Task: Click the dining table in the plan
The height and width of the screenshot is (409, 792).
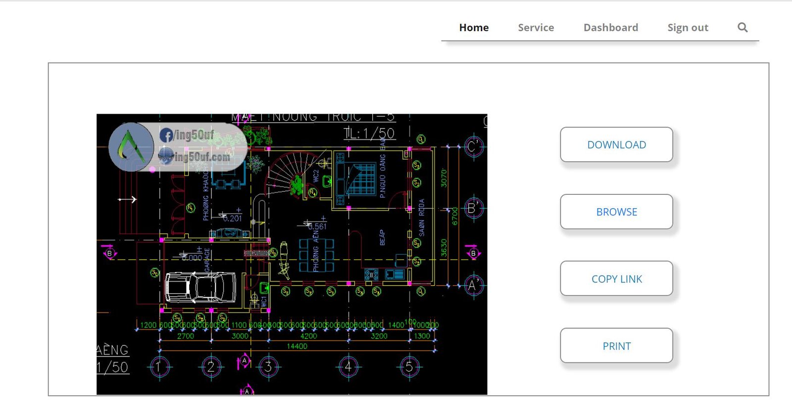Action: click(x=316, y=255)
